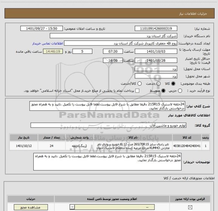Click the تاریخ نیاز column header
218x211 pixels.
coord(24,138)
